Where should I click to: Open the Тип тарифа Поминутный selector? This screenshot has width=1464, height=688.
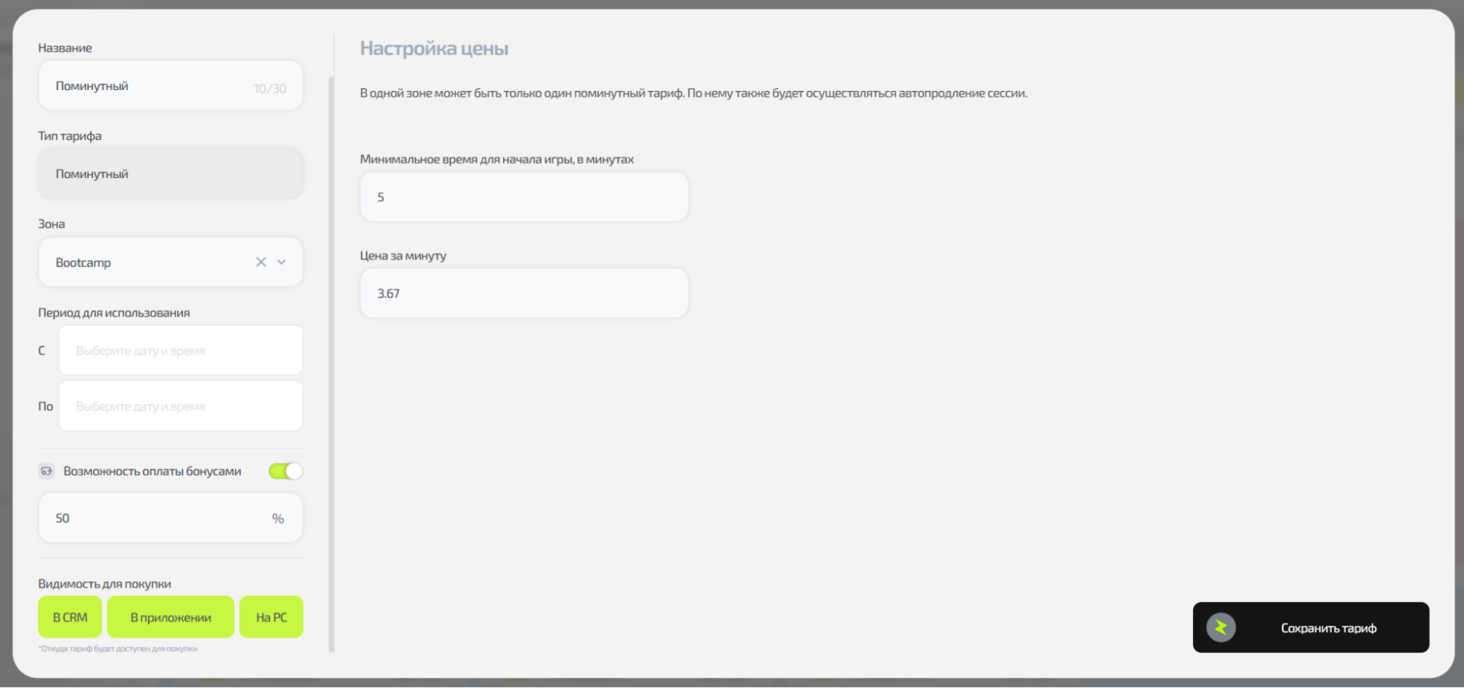[x=170, y=174]
